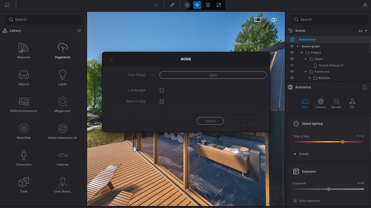The width and height of the screenshot is (371, 208).
Task: Open the All filter dropdown in the Scene panel
Action: [x=362, y=31]
